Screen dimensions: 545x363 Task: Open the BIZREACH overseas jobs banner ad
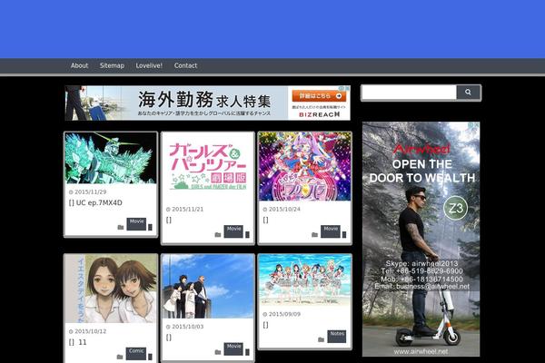pyautogui.click(x=207, y=103)
